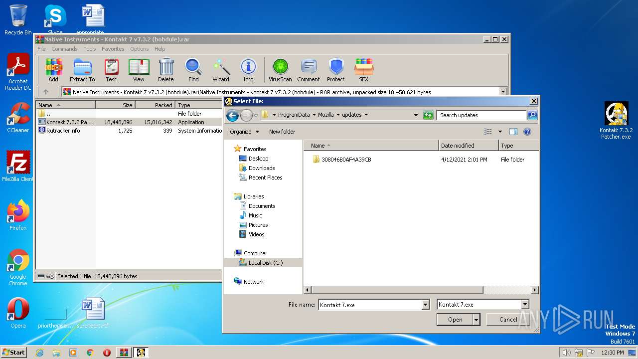Viewport: 638px width, 359px height.
Task: Click the SFX toolbar icon
Action: [x=364, y=70]
